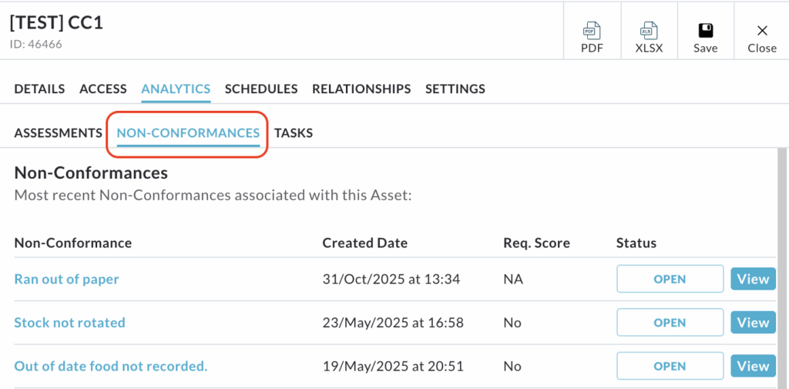
Task: Export asset as XLSX spreadsheet
Action: coord(649,38)
